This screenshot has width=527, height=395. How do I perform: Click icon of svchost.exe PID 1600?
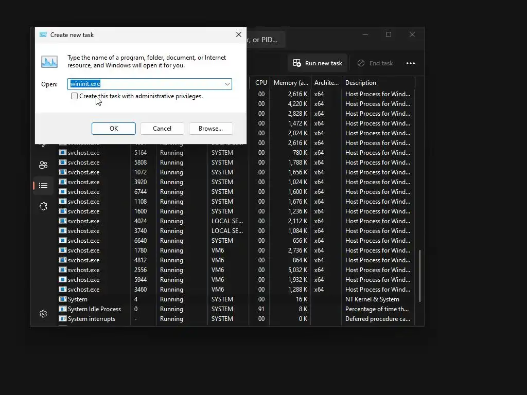point(62,211)
